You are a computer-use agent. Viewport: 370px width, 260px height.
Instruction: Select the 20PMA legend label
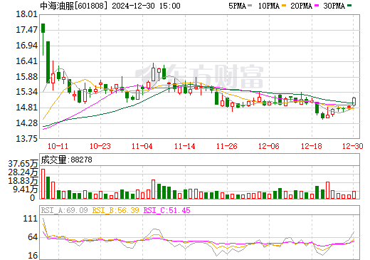(302, 6)
